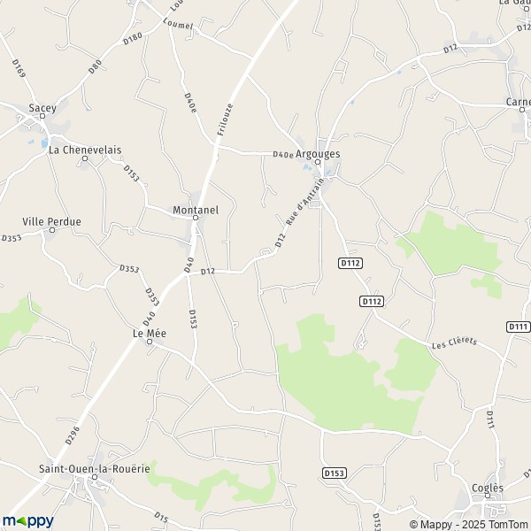Select the Le Mée marker
The image size is (531, 531).
click(x=150, y=342)
